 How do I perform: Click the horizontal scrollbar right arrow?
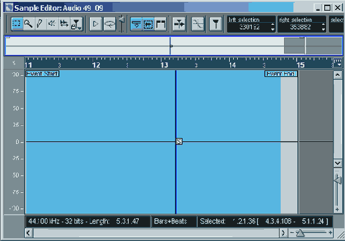pos(283,233)
